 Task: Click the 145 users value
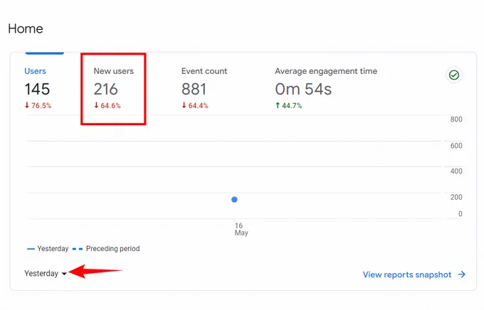click(37, 89)
